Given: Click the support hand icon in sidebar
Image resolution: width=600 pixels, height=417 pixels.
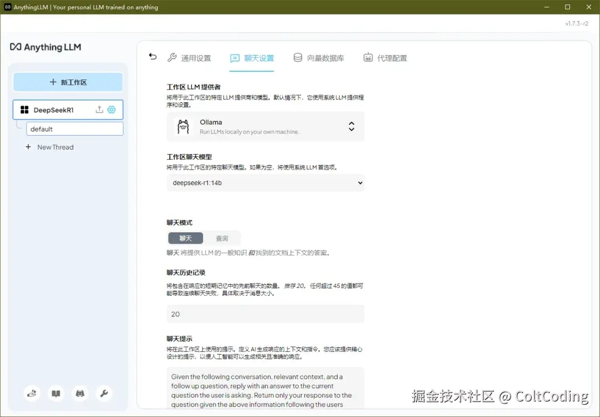Looking at the screenshot, I should click(x=32, y=393).
